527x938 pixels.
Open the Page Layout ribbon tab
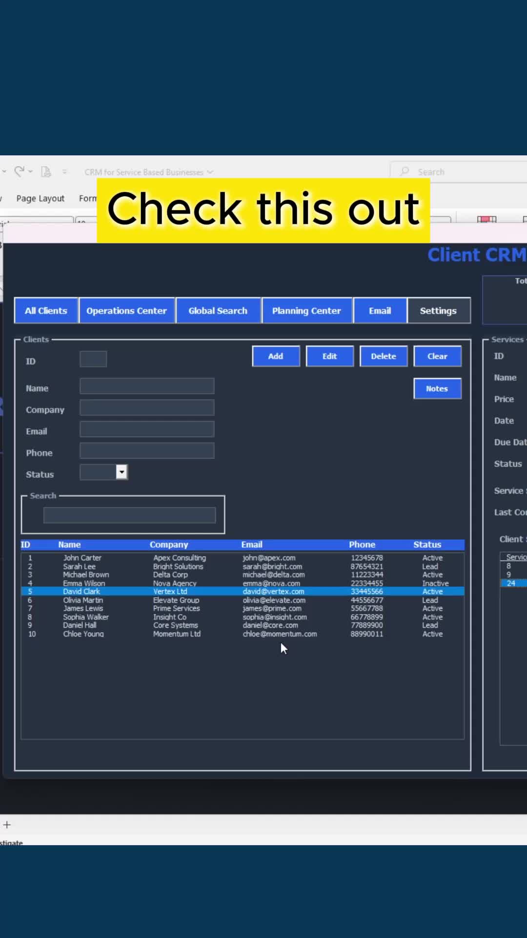point(40,198)
